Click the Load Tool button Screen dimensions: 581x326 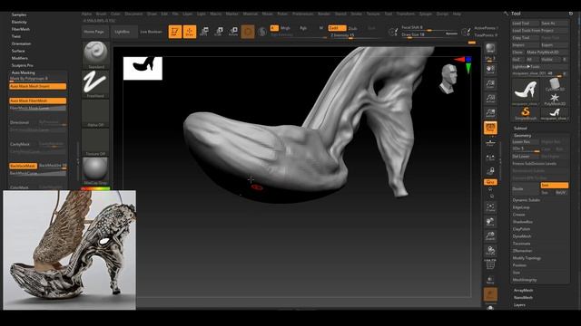click(526, 24)
